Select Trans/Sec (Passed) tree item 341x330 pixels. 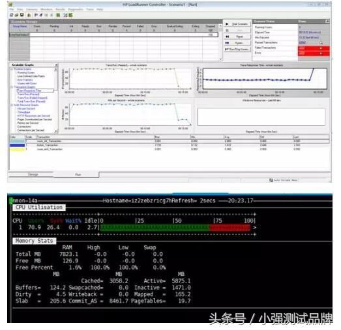coord(28,94)
